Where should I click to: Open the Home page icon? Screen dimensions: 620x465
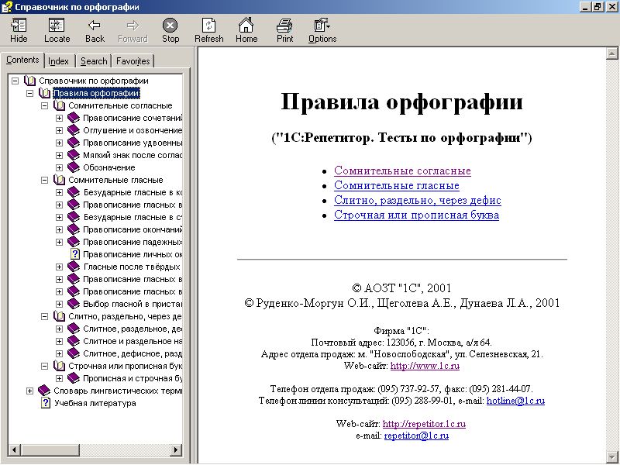(x=246, y=30)
